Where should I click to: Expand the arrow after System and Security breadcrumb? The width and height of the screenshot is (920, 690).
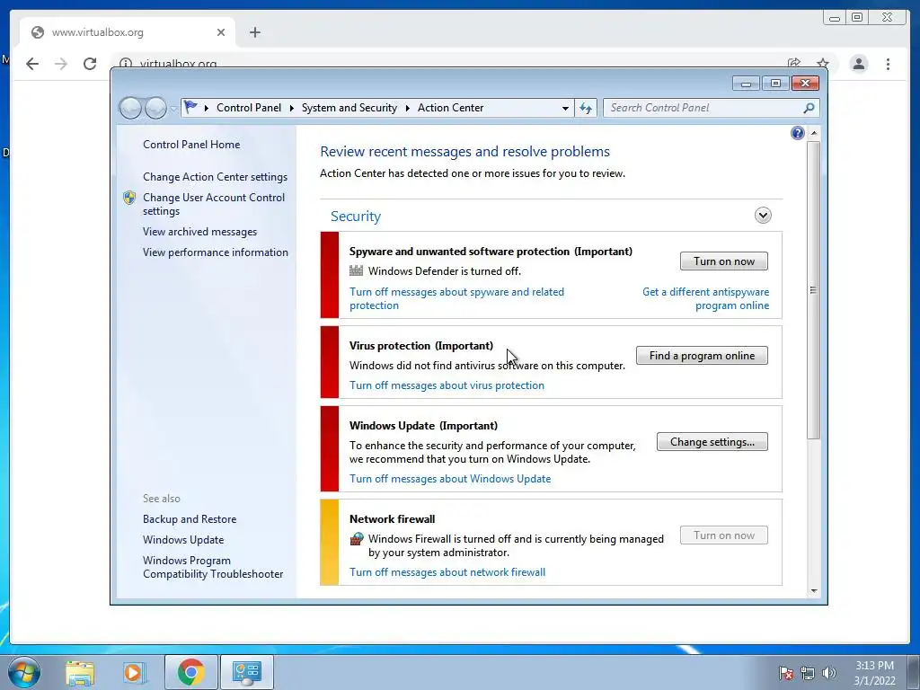(407, 108)
